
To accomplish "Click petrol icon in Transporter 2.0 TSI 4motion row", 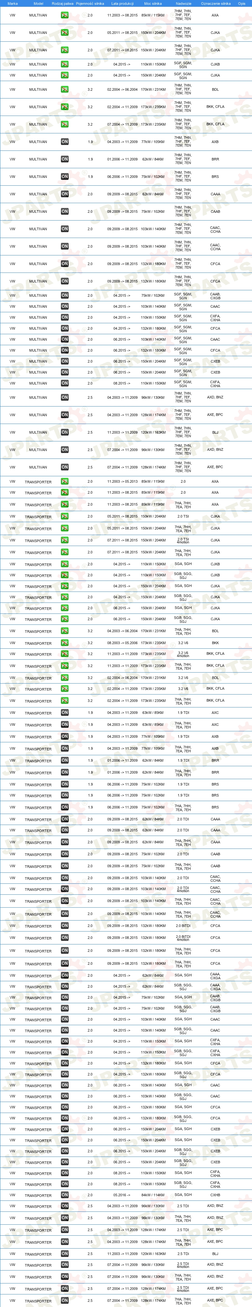I will 65,540.
